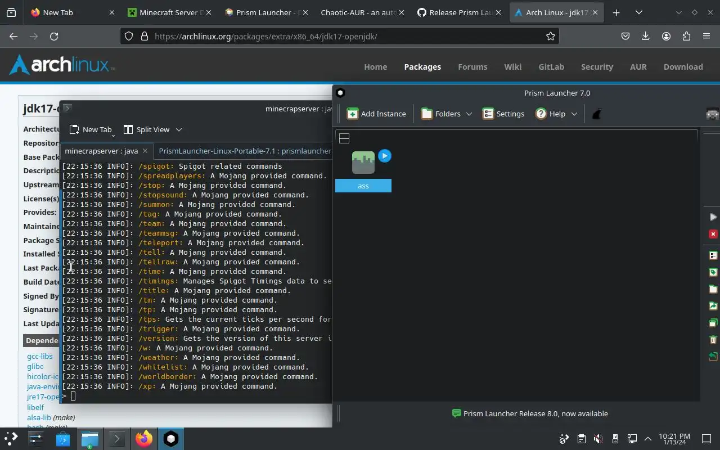Click Firefox account icon
720x450 pixels.
tap(666, 36)
